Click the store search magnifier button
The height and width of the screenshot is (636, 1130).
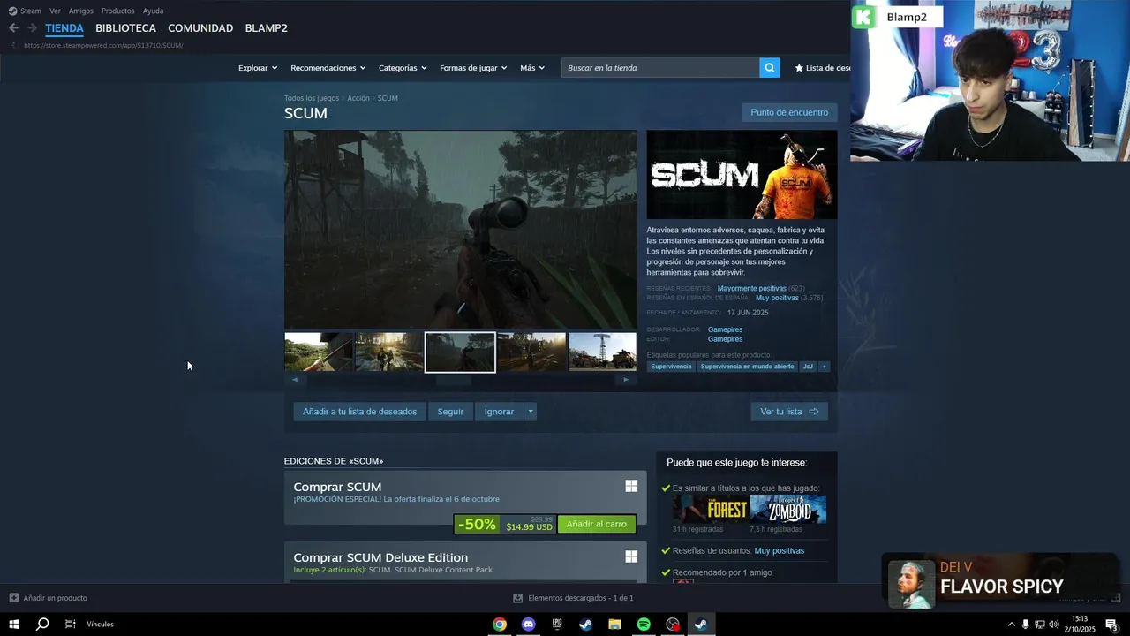click(770, 68)
